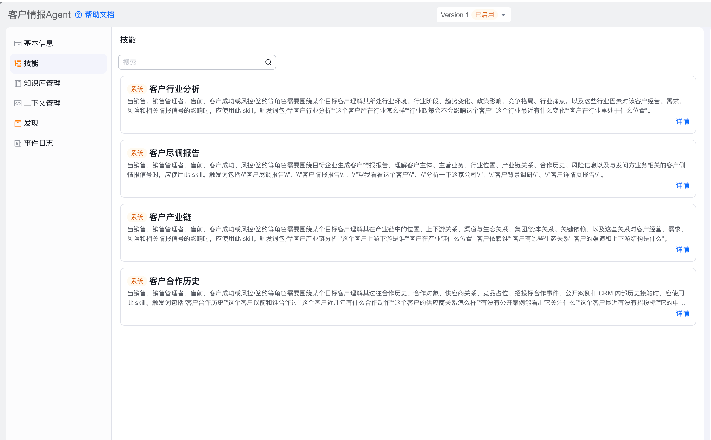Expand the Version 1 dropdown arrow
The image size is (711, 440).
coord(503,15)
